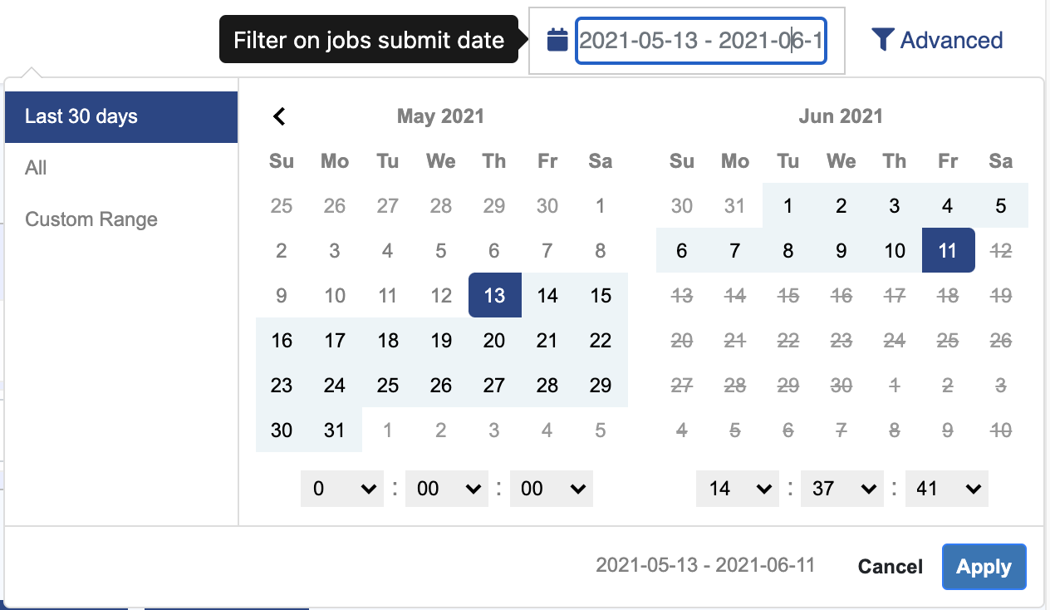Select May 20 in the May calendar

click(494, 340)
